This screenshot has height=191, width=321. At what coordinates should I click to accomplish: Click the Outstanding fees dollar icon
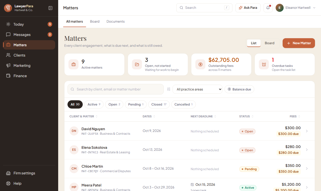[x=200, y=64]
